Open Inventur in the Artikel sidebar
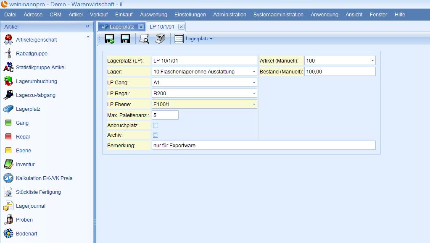The width and height of the screenshot is (430, 243). click(x=25, y=165)
